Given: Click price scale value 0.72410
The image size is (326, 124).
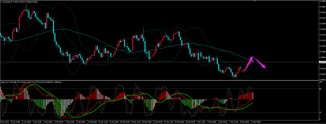Looking at the screenshot, I should pyautogui.click(x=322, y=18).
